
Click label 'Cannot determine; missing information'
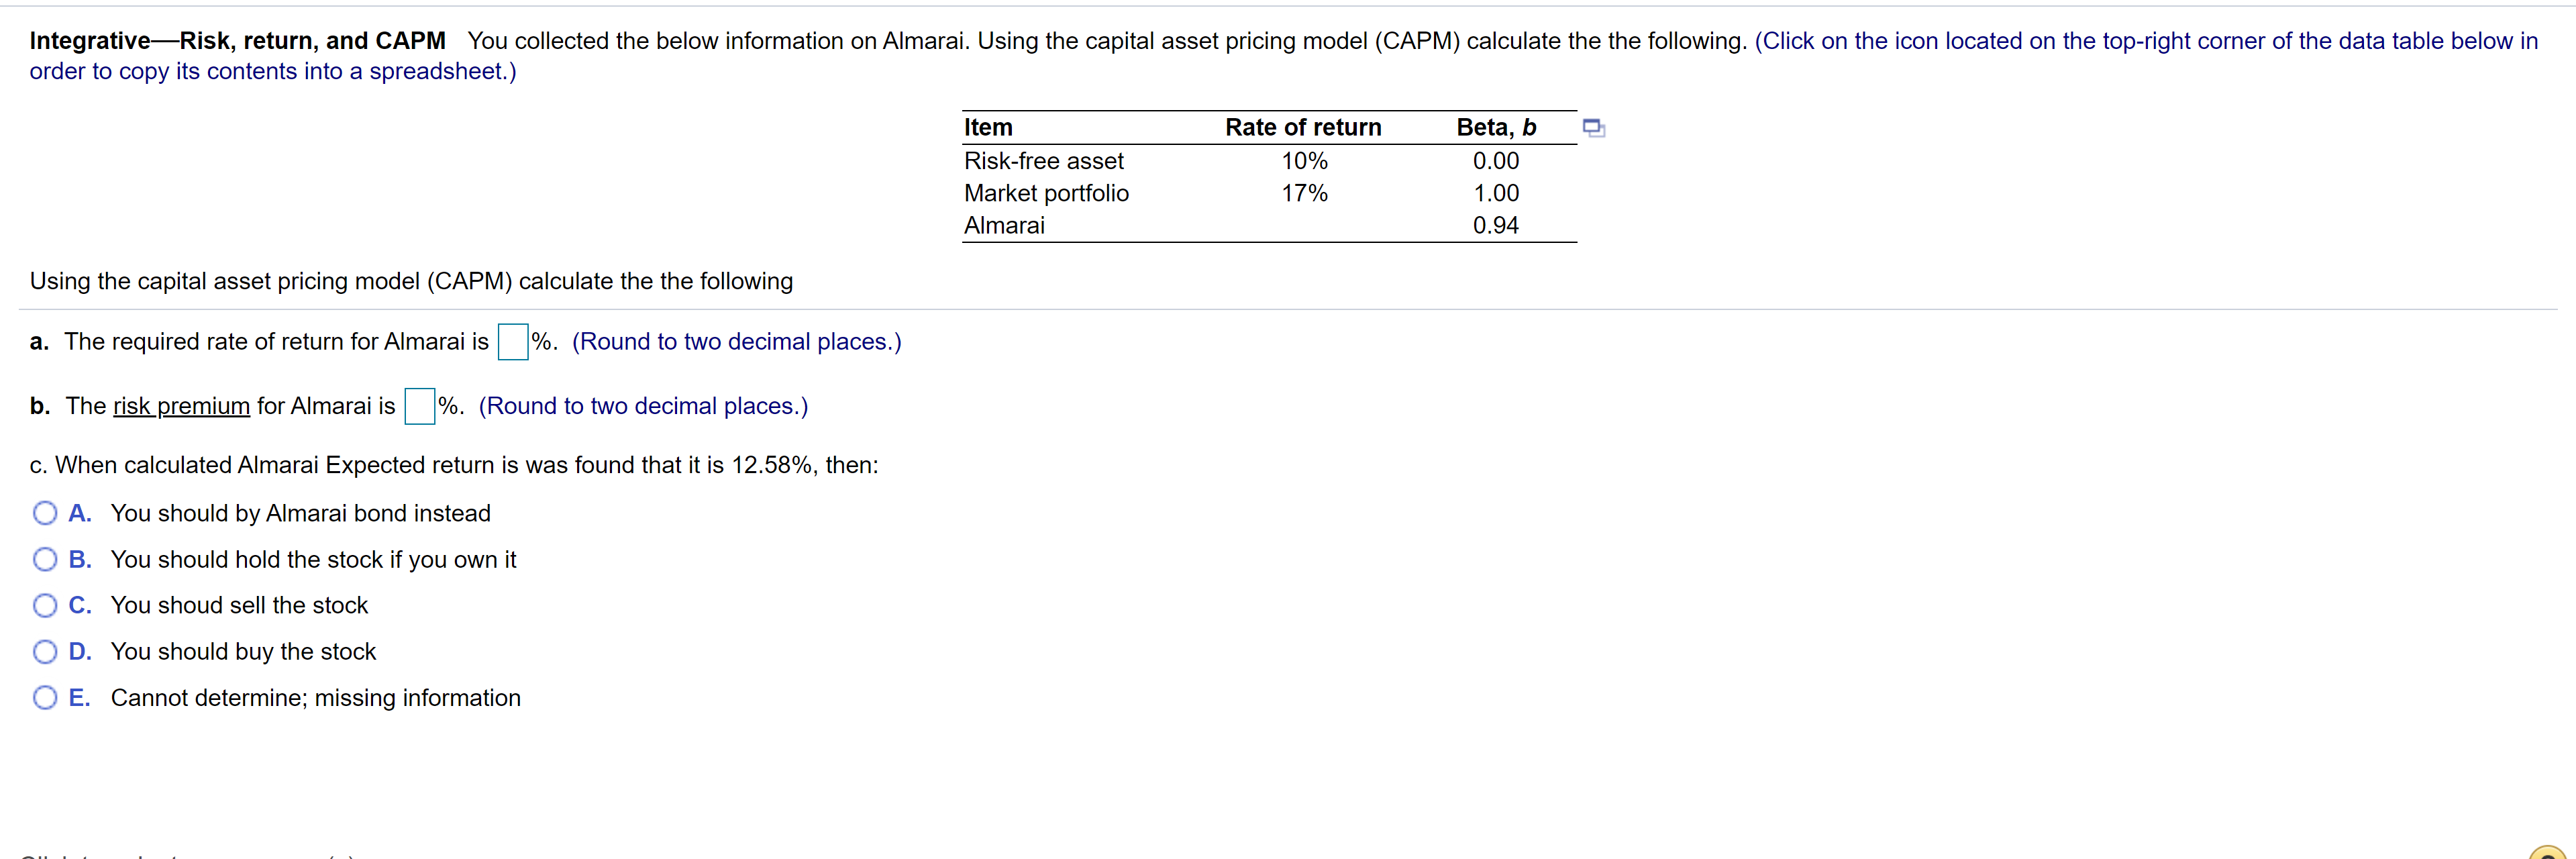(x=316, y=697)
